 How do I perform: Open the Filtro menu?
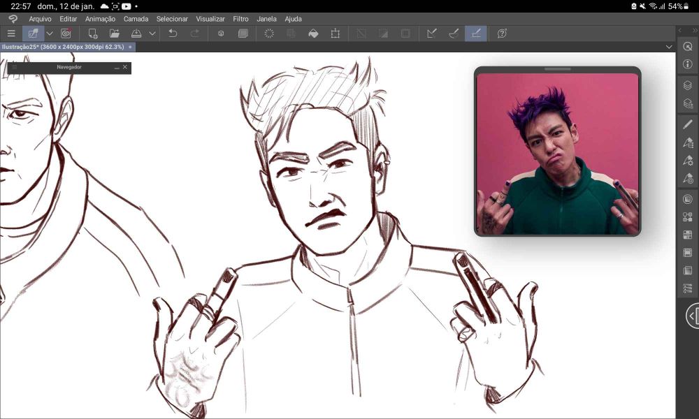240,19
